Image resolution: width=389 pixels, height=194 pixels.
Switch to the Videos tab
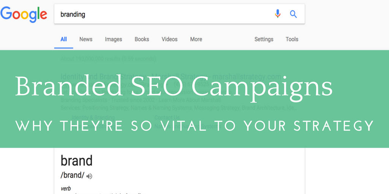pos(169,39)
